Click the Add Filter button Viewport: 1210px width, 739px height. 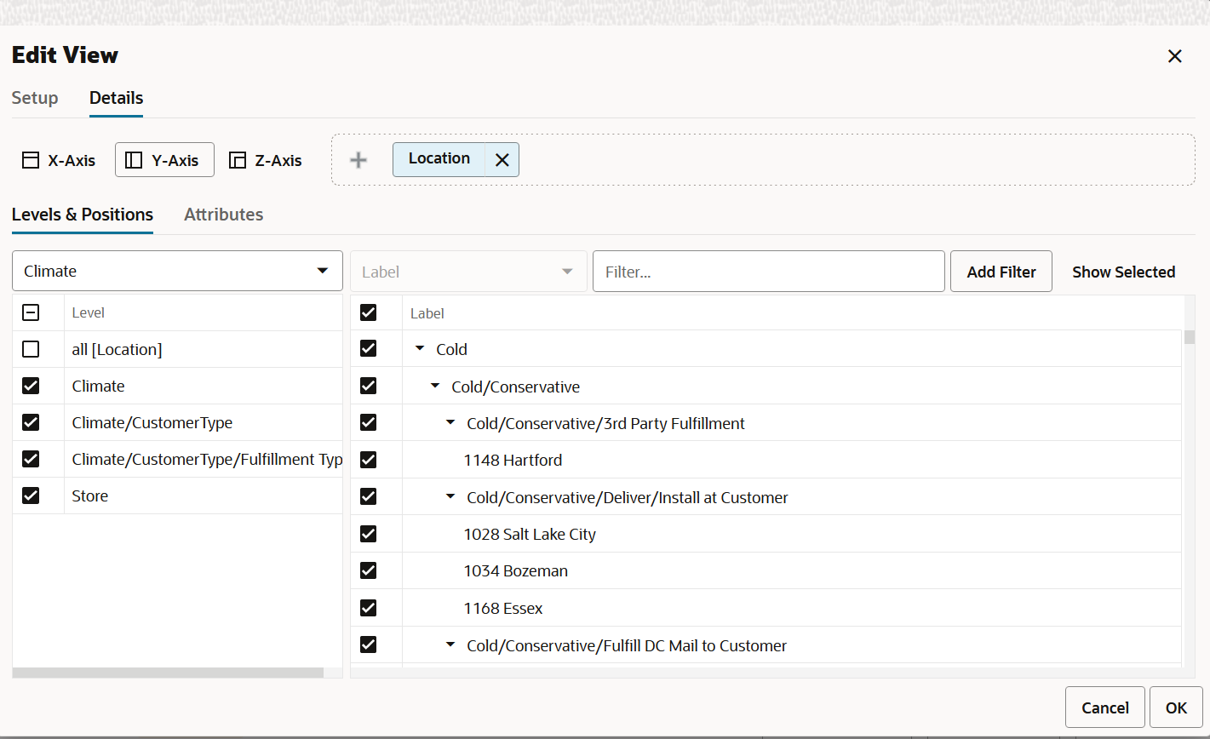tap(1001, 272)
